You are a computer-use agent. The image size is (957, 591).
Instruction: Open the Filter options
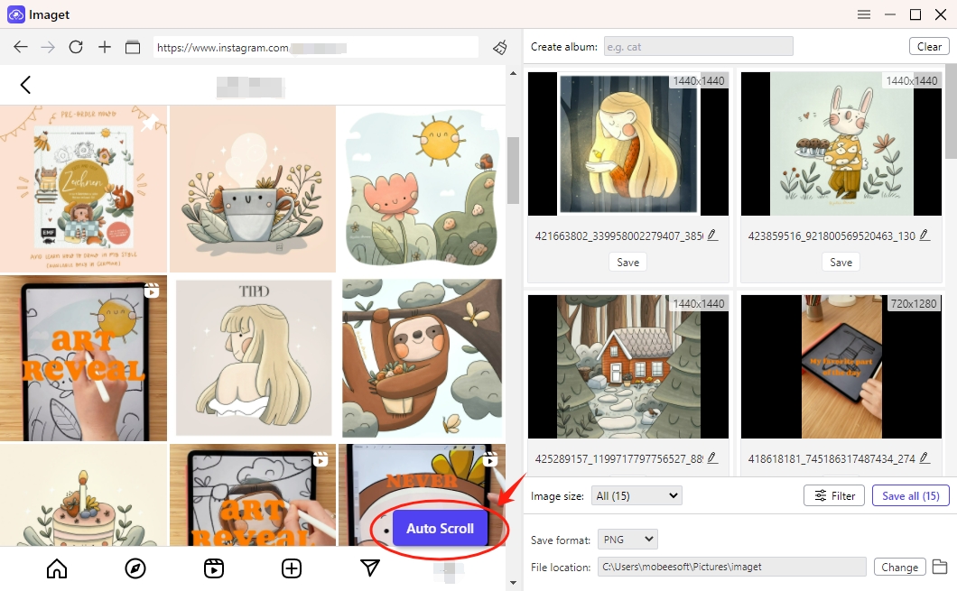tap(833, 494)
